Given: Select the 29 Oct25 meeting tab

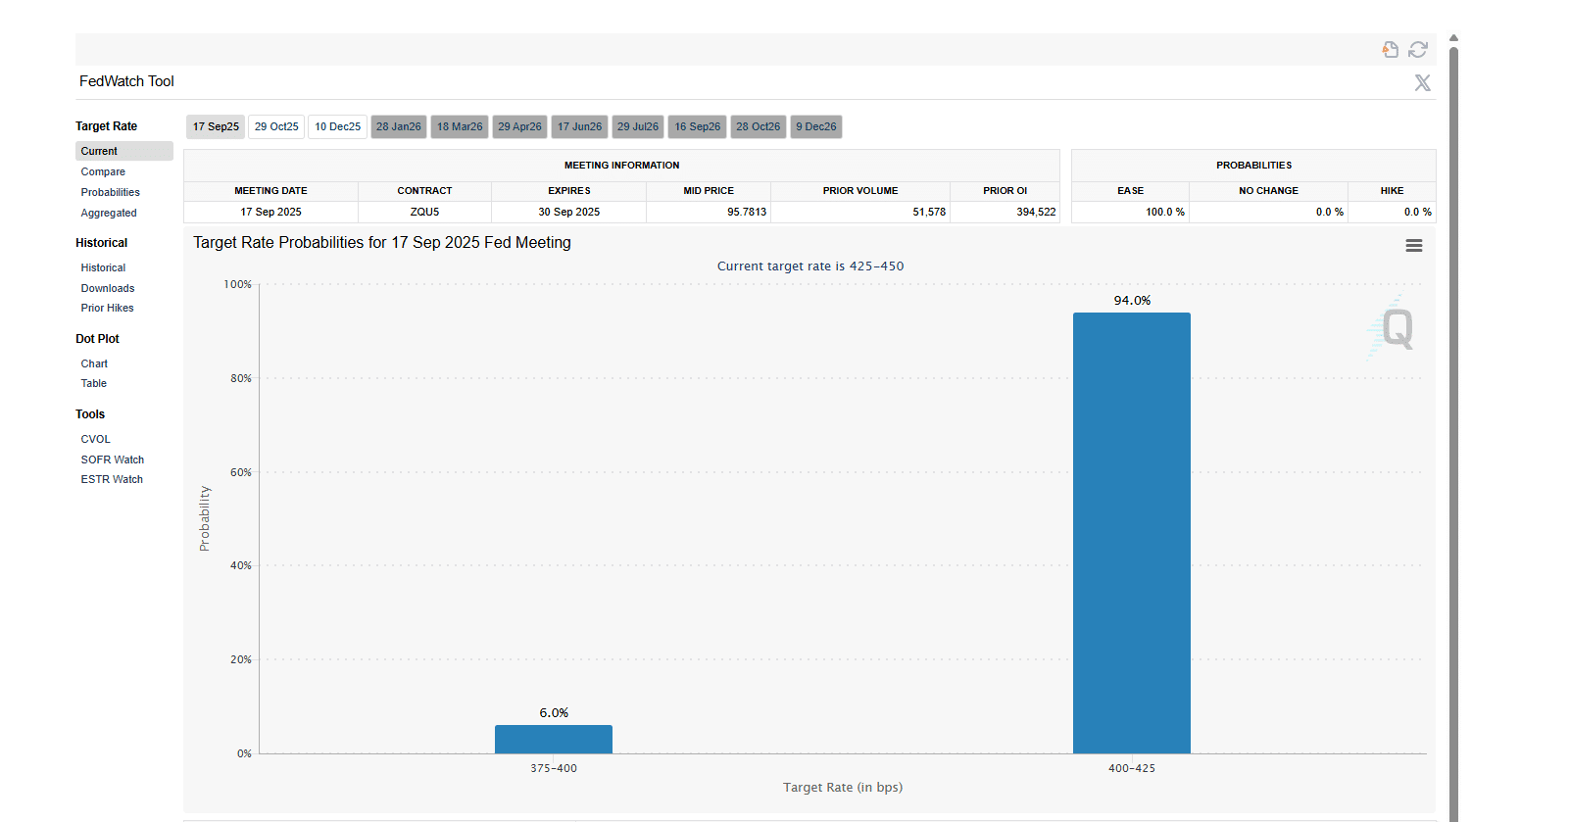Looking at the screenshot, I should 276,126.
